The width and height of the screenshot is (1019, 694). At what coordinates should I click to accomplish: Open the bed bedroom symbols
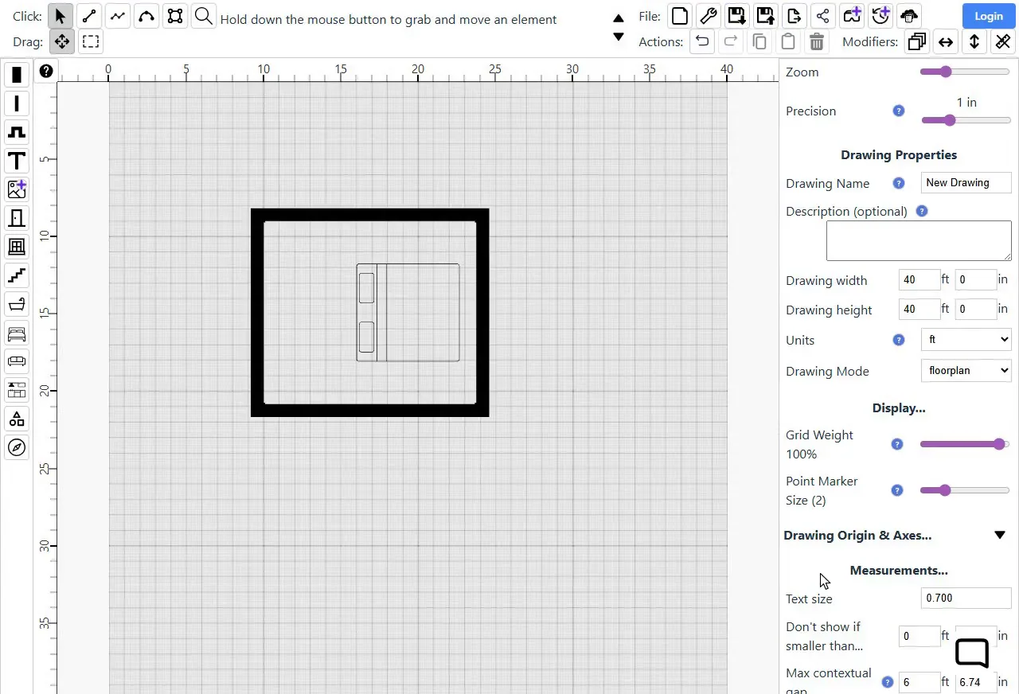[17, 333]
